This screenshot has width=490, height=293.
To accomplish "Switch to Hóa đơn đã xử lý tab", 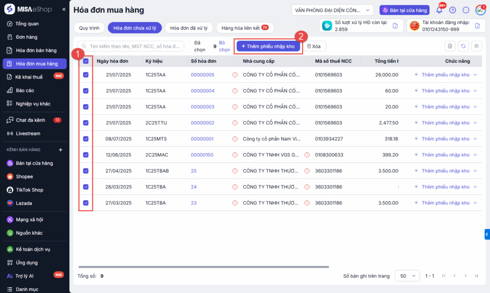I will click(x=189, y=28).
